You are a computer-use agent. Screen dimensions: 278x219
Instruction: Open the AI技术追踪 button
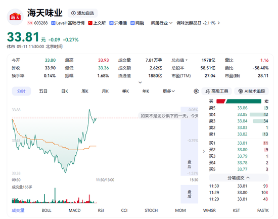tap(252, 91)
